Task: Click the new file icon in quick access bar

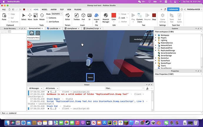Action: 9,9
